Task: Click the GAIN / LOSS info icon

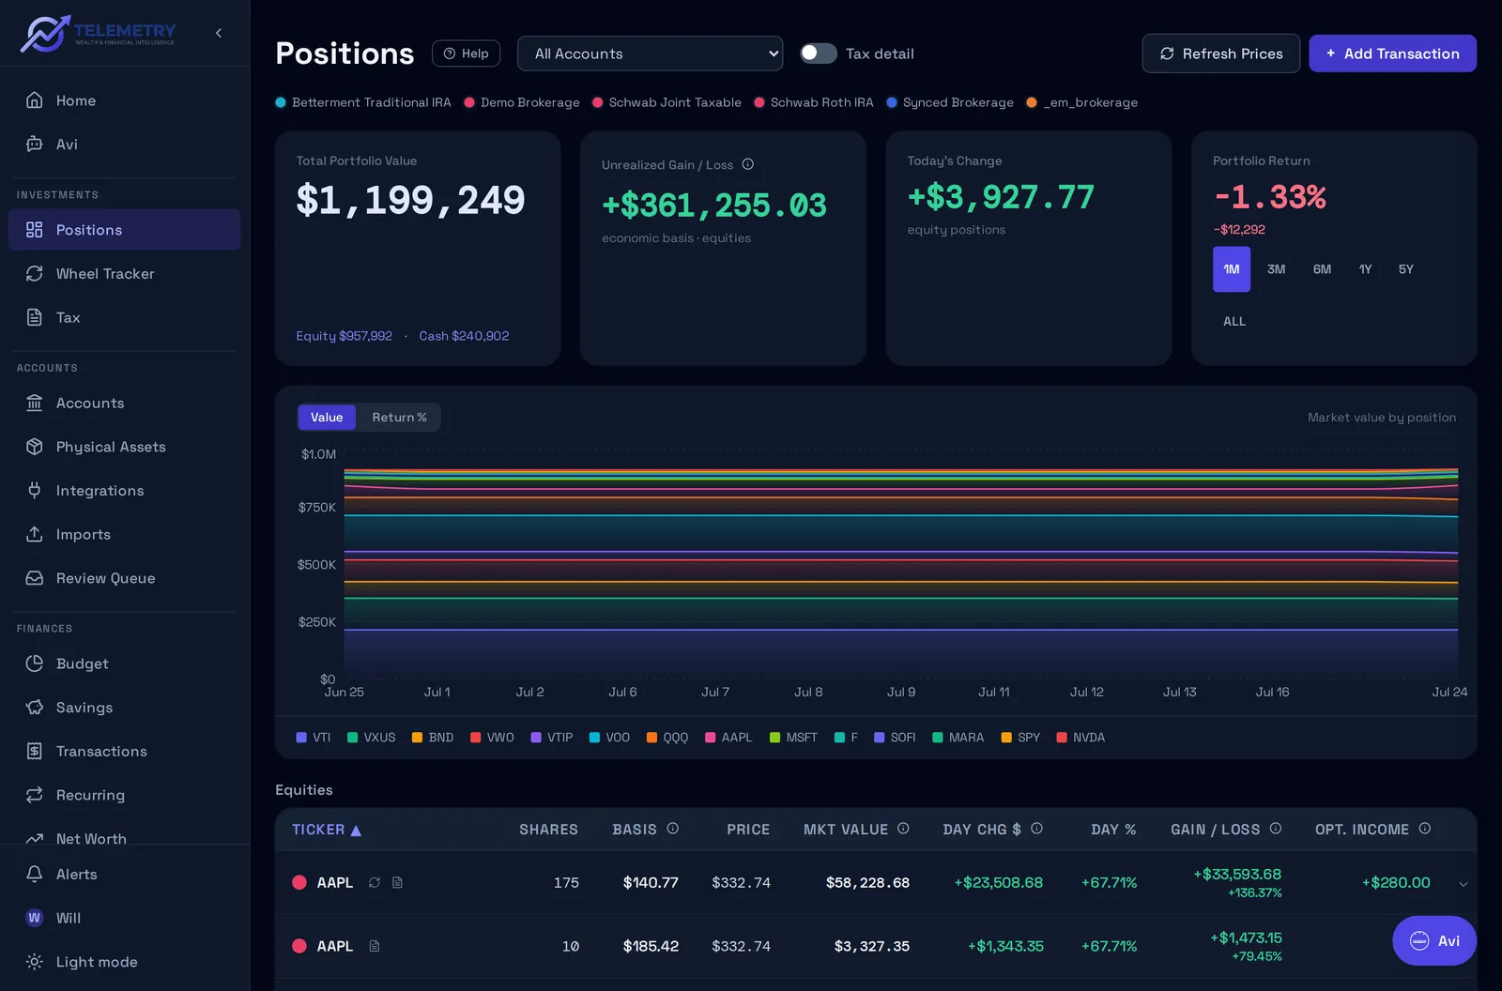Action: point(1275,829)
